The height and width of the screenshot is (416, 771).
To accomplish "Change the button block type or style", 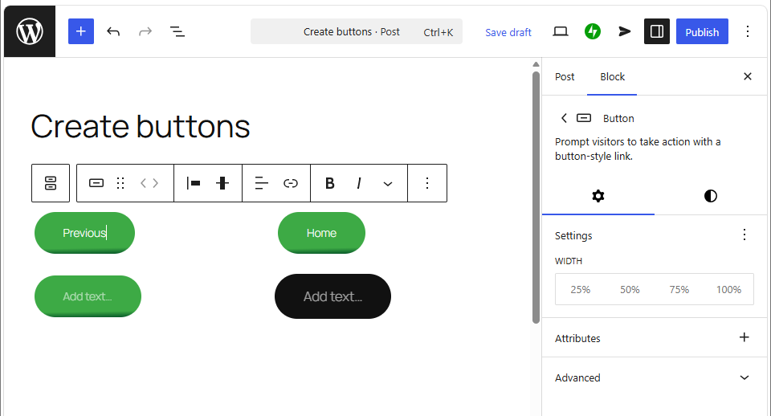I will [96, 183].
